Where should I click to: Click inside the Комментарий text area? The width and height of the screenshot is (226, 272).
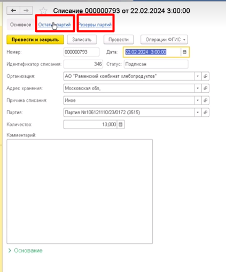[80, 191]
